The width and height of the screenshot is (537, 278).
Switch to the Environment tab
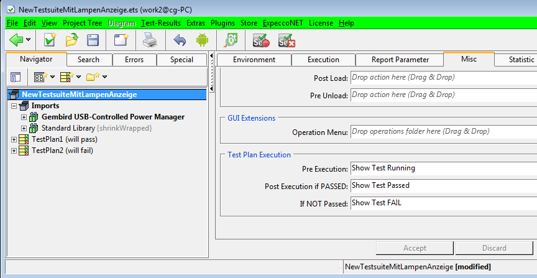(254, 60)
